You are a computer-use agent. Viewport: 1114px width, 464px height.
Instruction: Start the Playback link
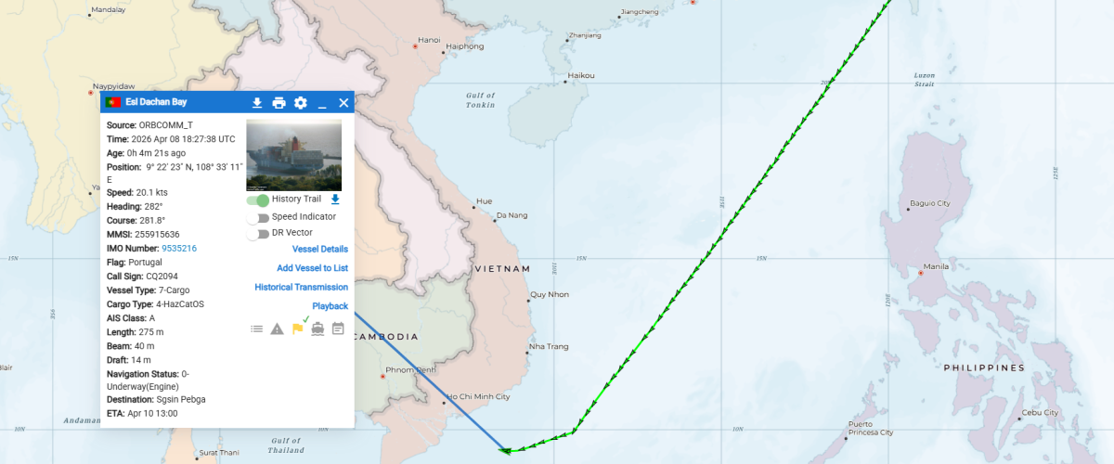330,306
